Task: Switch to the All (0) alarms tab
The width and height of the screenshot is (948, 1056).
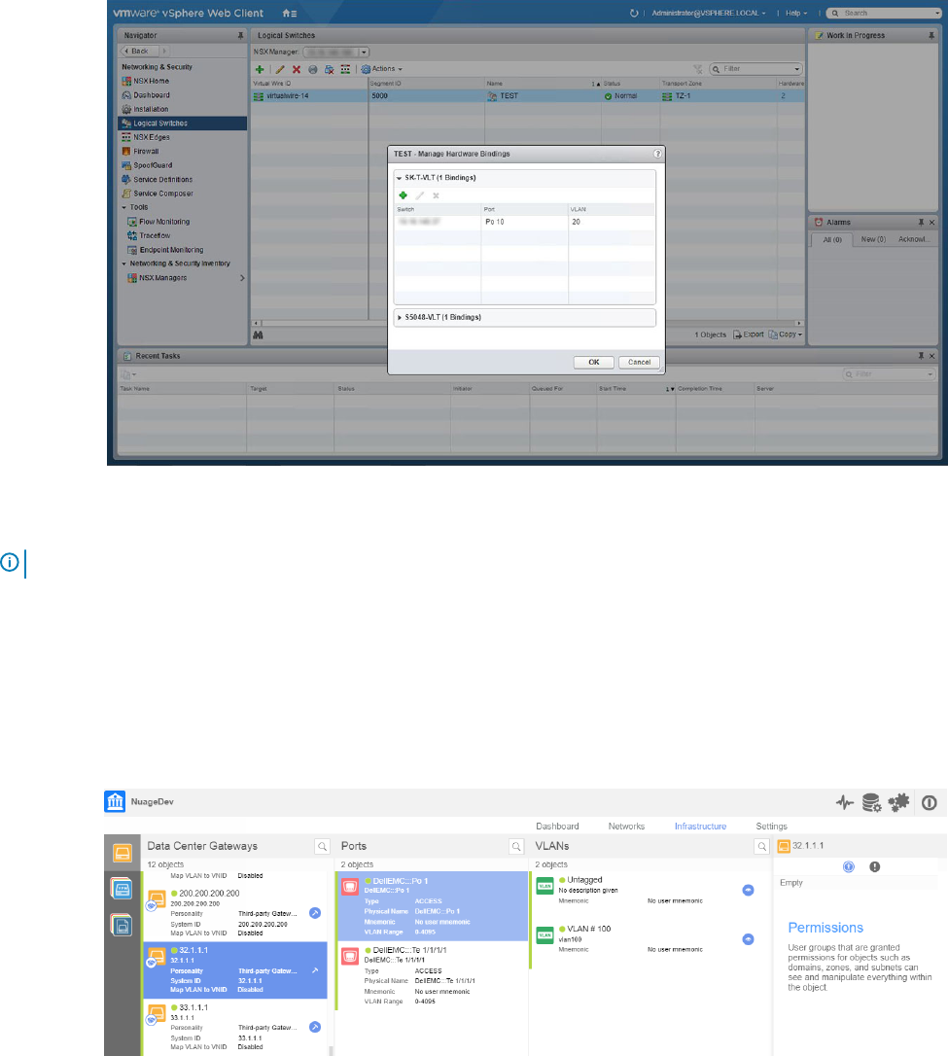Action: [831, 240]
